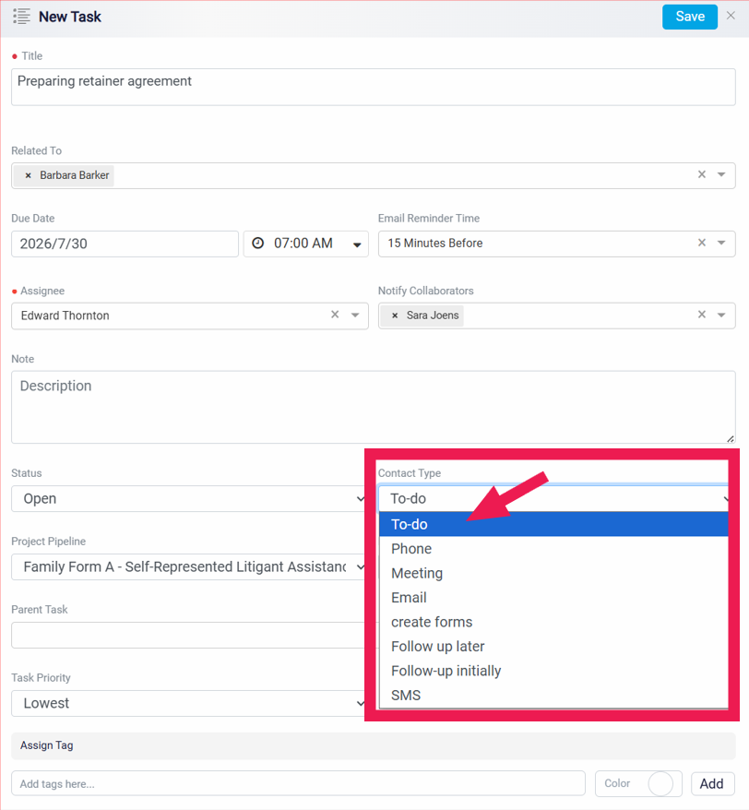Clear the Email Reminder Time value

[x=701, y=243]
